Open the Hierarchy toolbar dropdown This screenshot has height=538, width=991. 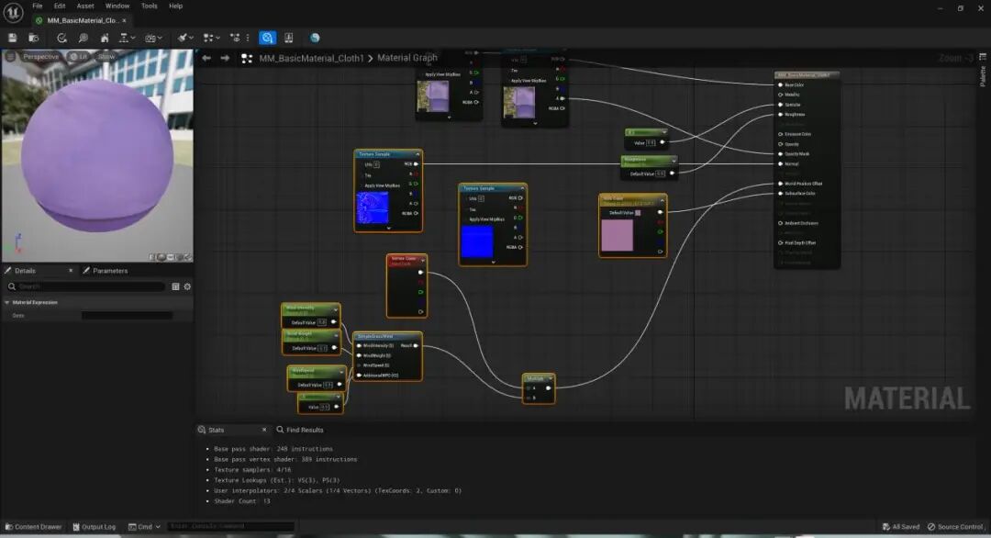tap(127, 38)
